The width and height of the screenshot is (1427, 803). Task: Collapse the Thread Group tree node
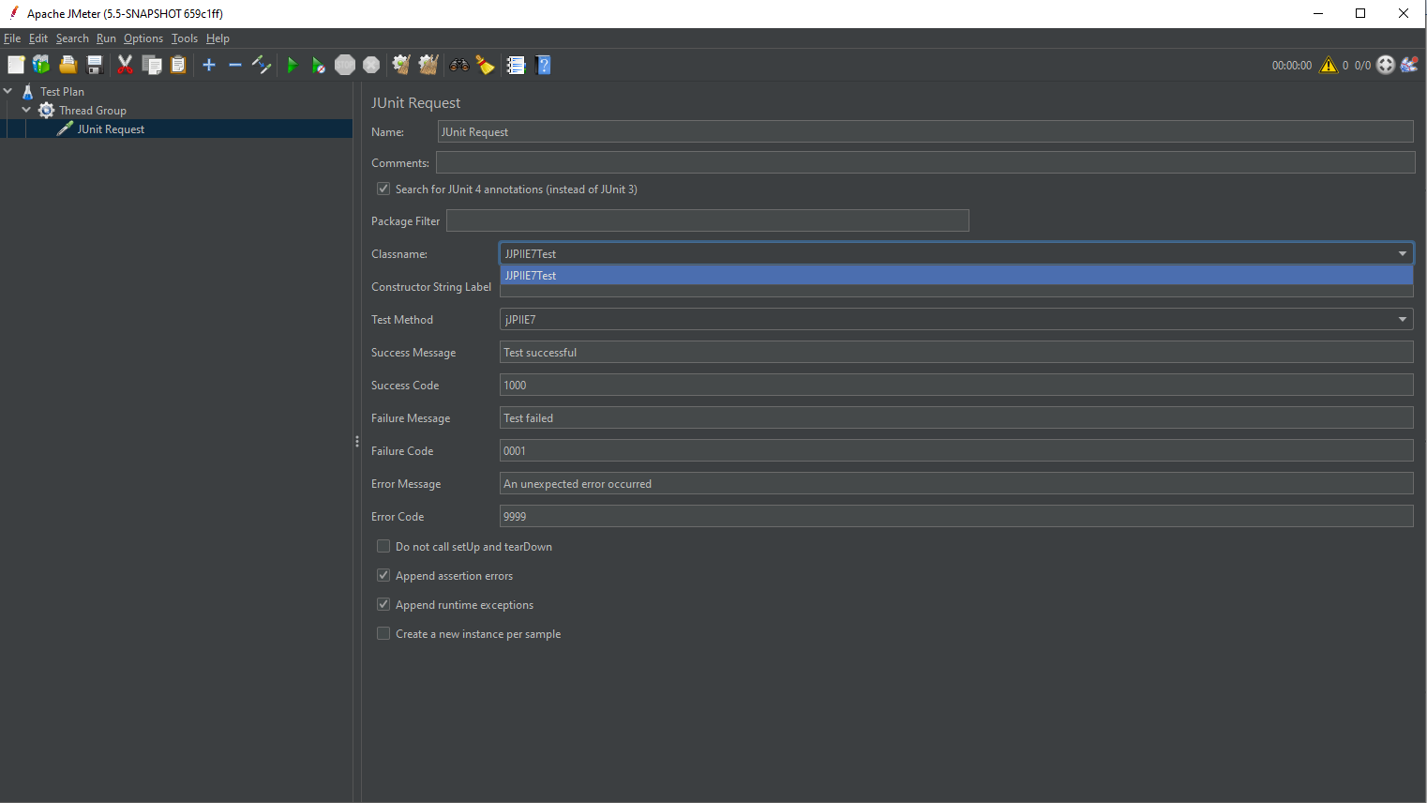26,110
